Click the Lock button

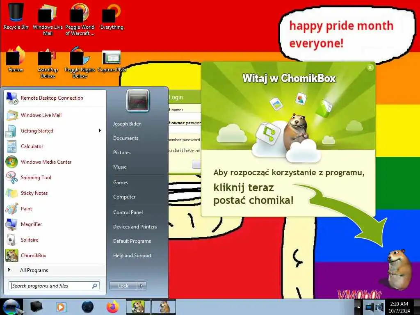(123, 286)
